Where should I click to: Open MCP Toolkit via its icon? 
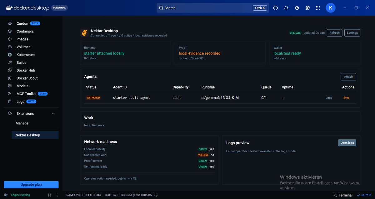coord(10,94)
